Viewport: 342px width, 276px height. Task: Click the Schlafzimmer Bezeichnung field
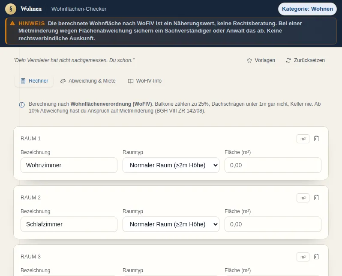click(69, 224)
